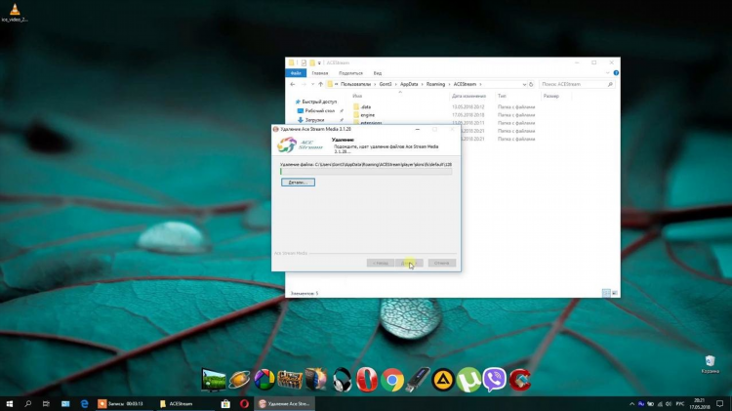Launch the red Opera dock icon

[x=367, y=379]
